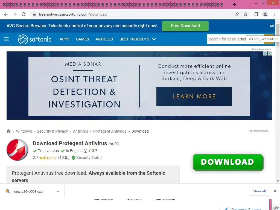Open the winzip26-p003.exe download
This screenshot has width=280, height=210.
click(x=28, y=191)
